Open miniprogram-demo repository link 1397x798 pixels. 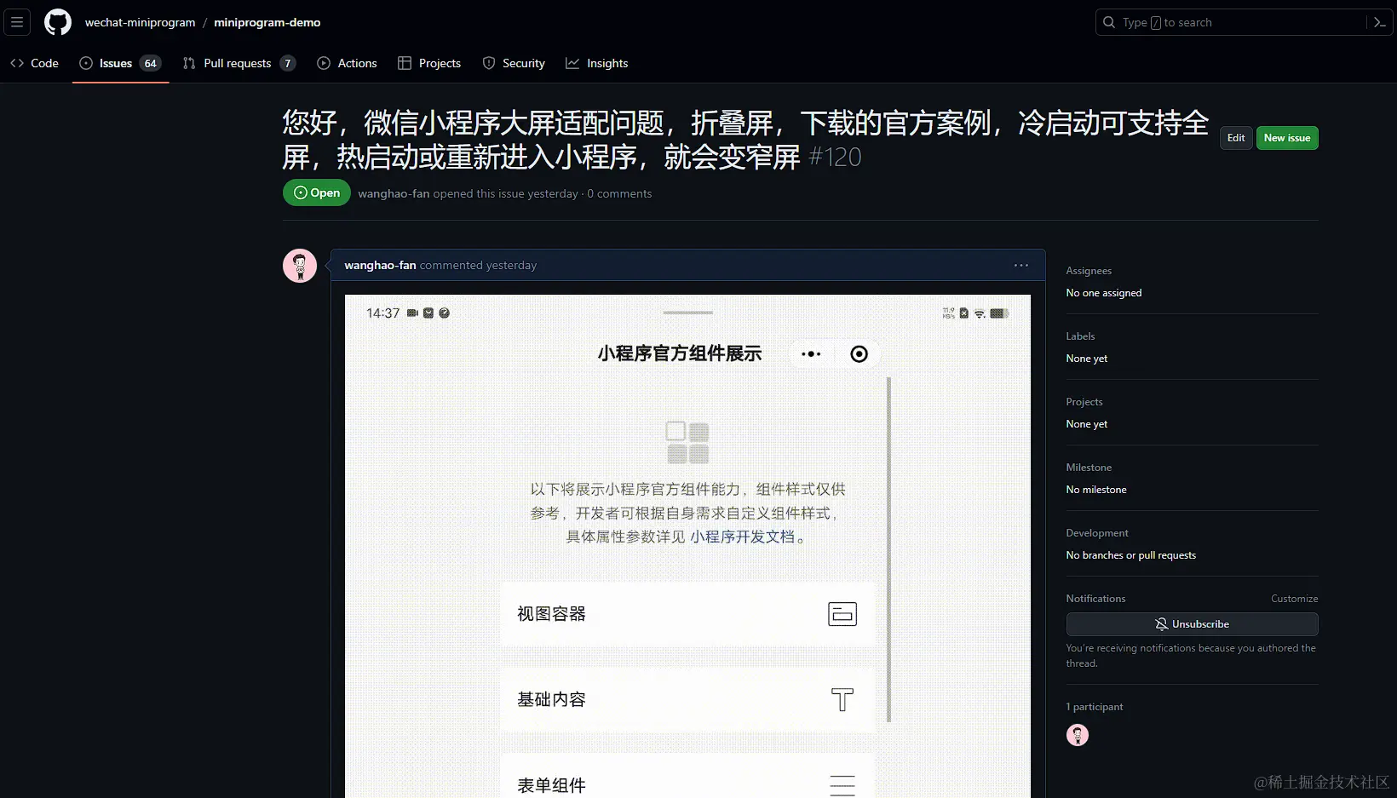pos(267,22)
